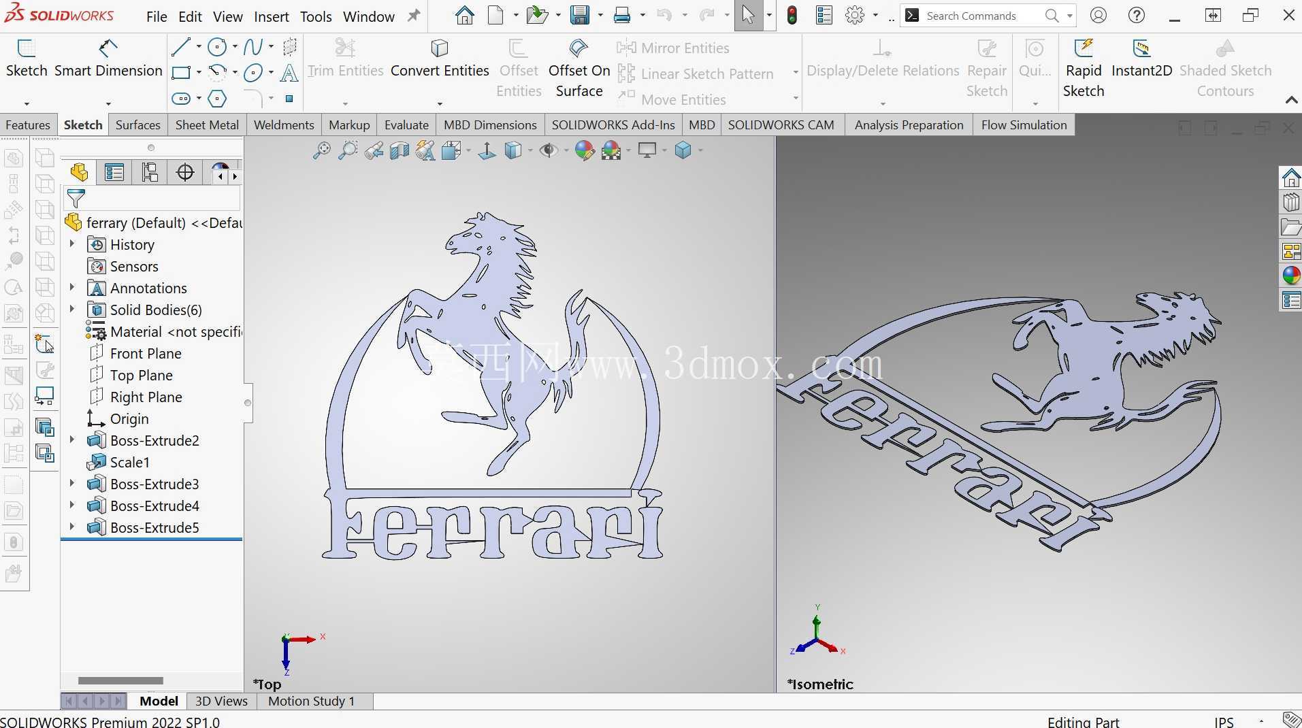The height and width of the screenshot is (728, 1302).
Task: Select the Circle sketch tool
Action: click(217, 47)
